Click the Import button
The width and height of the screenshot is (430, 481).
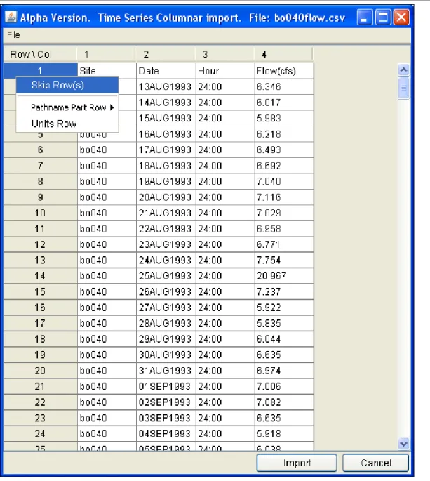[x=297, y=463]
